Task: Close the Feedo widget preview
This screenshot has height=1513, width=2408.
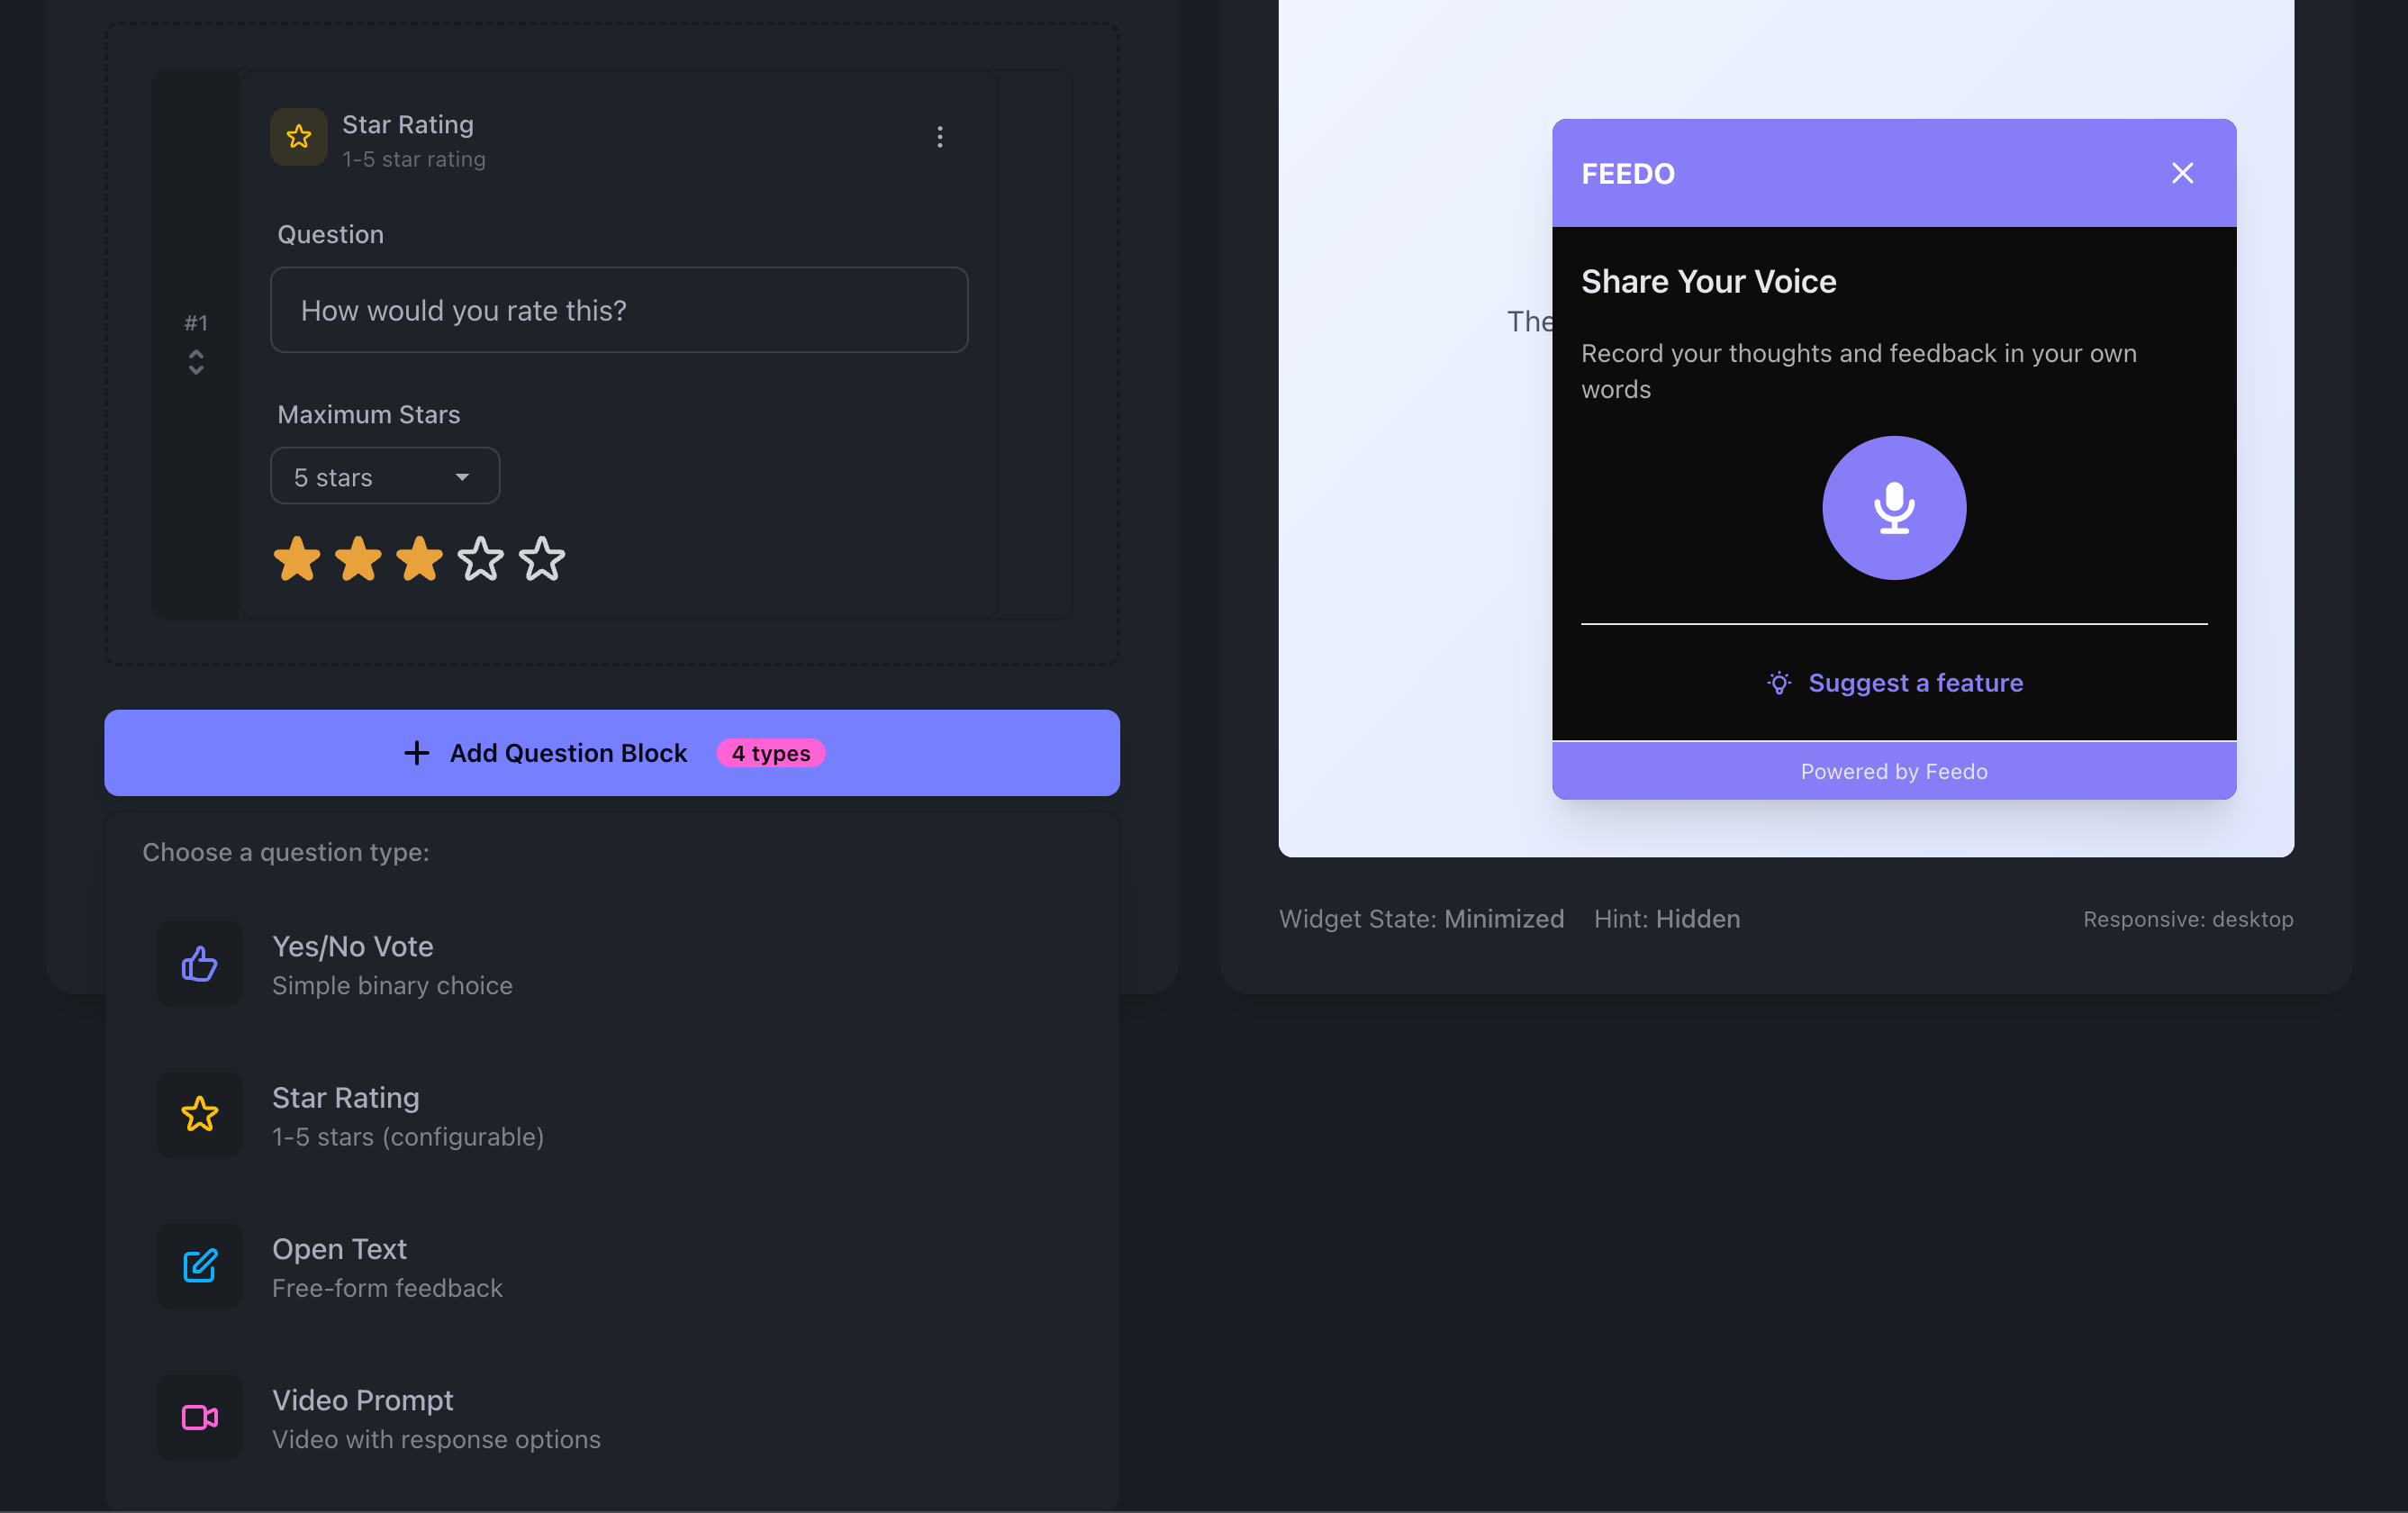Action: point(2182,173)
